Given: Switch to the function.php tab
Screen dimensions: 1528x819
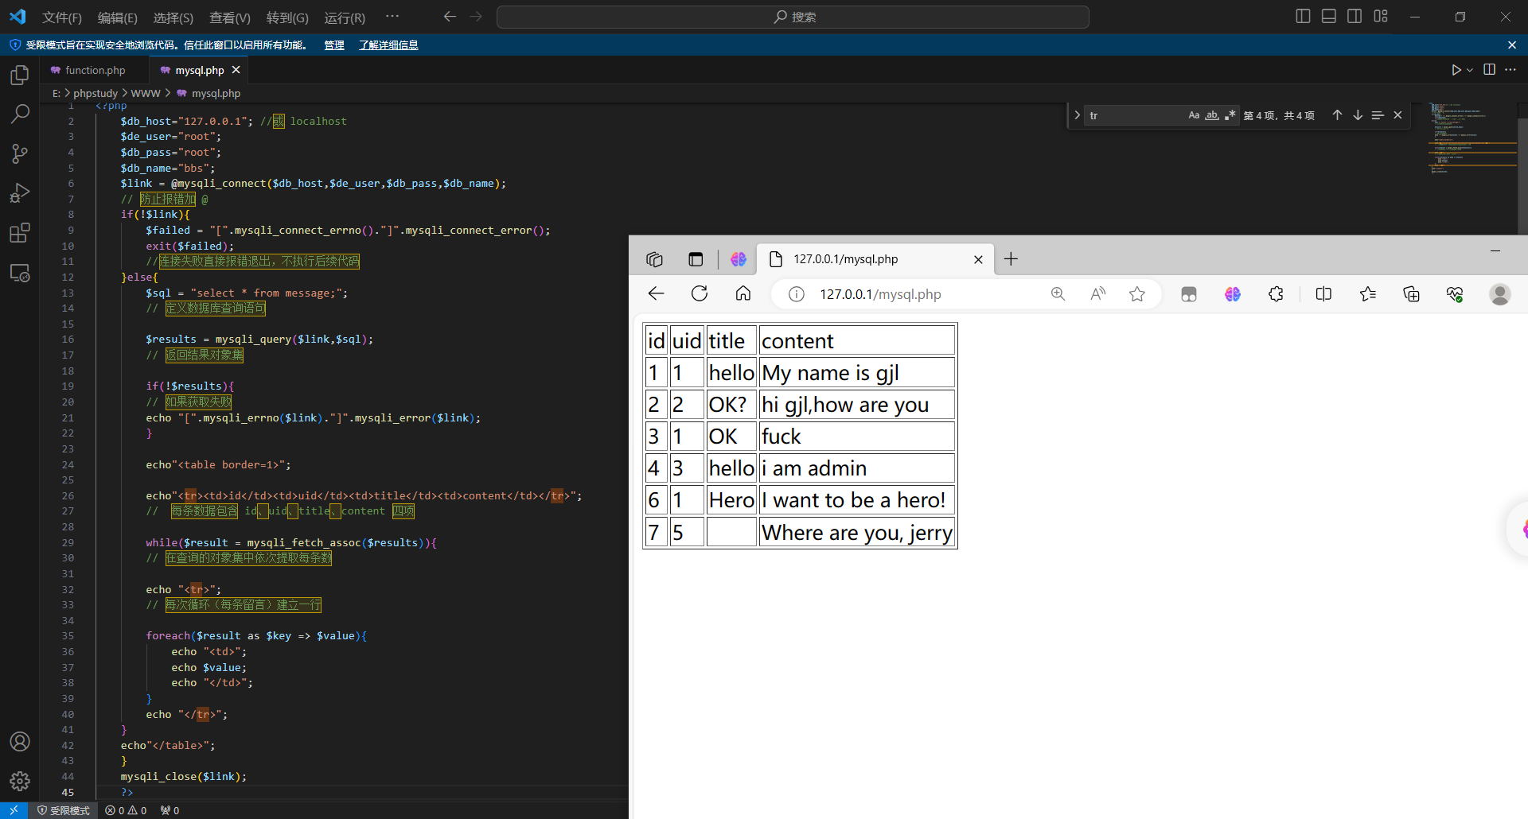Looking at the screenshot, I should pos(95,70).
